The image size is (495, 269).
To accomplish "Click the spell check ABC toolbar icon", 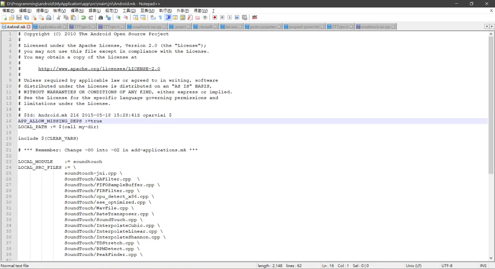I will pyautogui.click(x=255, y=18).
